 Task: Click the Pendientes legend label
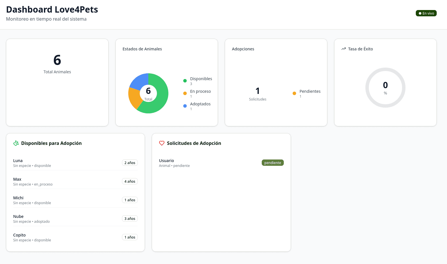[310, 91]
